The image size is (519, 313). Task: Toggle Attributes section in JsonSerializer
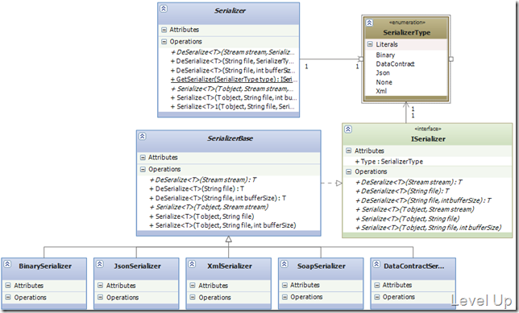100,285
